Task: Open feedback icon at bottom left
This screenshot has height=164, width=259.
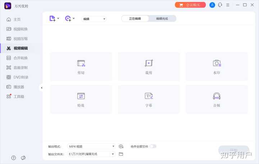Action: (23, 158)
